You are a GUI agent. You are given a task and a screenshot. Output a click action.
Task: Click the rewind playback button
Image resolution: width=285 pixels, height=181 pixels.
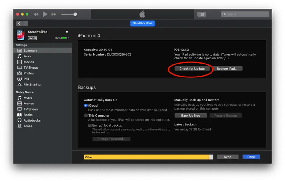click(x=36, y=14)
